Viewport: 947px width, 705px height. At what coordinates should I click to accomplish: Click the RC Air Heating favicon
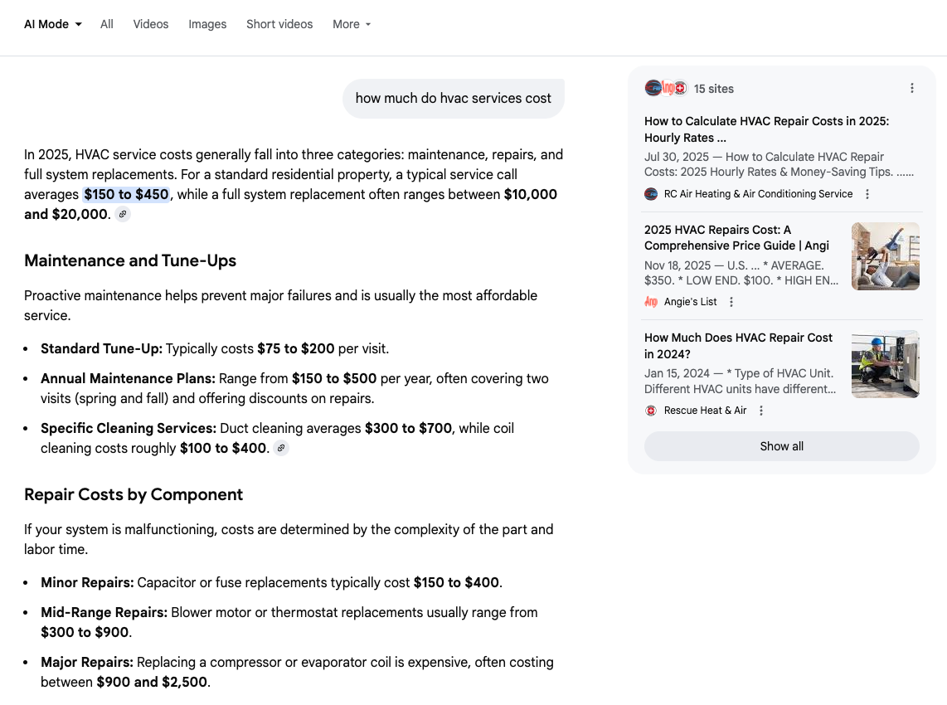[651, 193]
